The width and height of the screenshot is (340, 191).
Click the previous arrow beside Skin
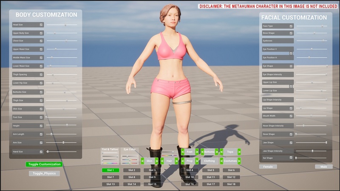click(142, 161)
